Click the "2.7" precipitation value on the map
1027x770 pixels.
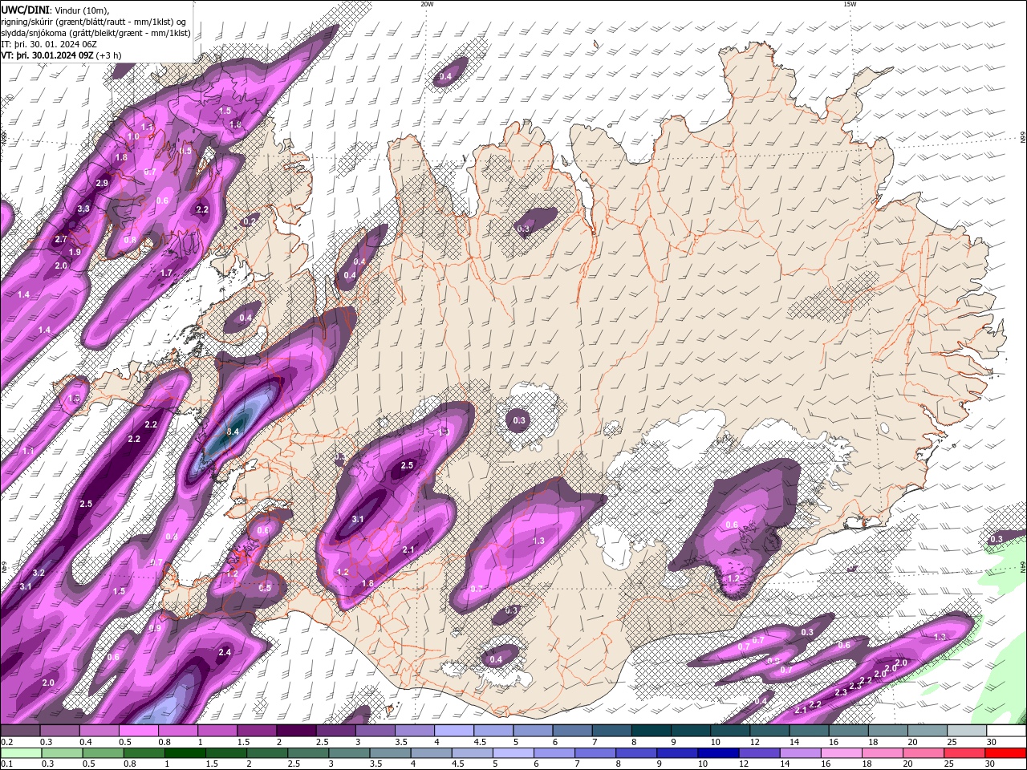tap(61, 240)
